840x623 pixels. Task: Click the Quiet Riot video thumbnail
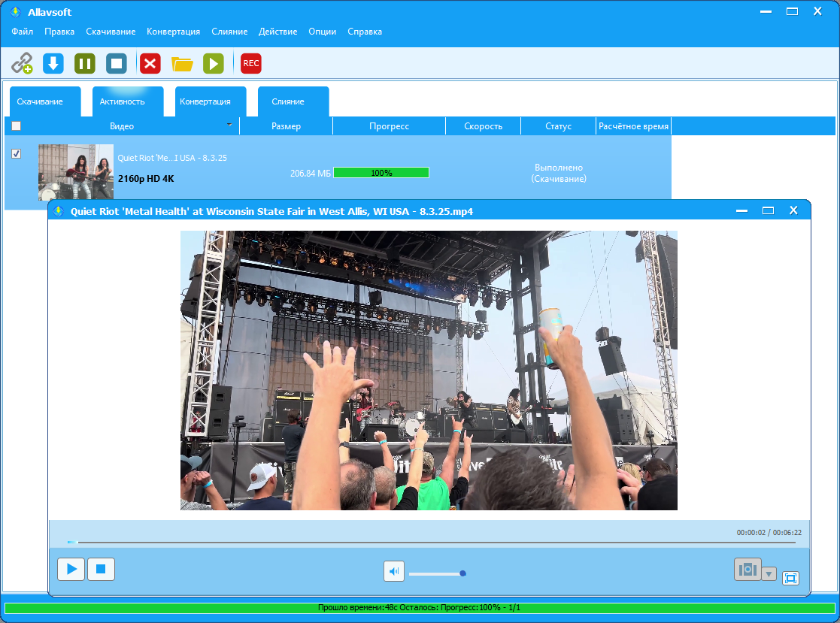click(75, 172)
